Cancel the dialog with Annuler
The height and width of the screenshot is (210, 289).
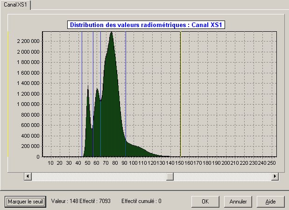[238, 202]
